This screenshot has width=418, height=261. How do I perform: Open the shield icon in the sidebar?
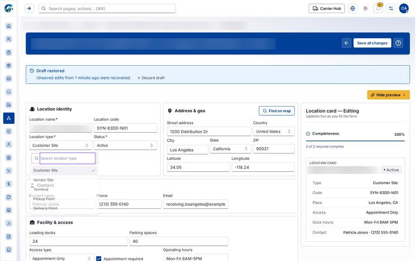coord(9,131)
